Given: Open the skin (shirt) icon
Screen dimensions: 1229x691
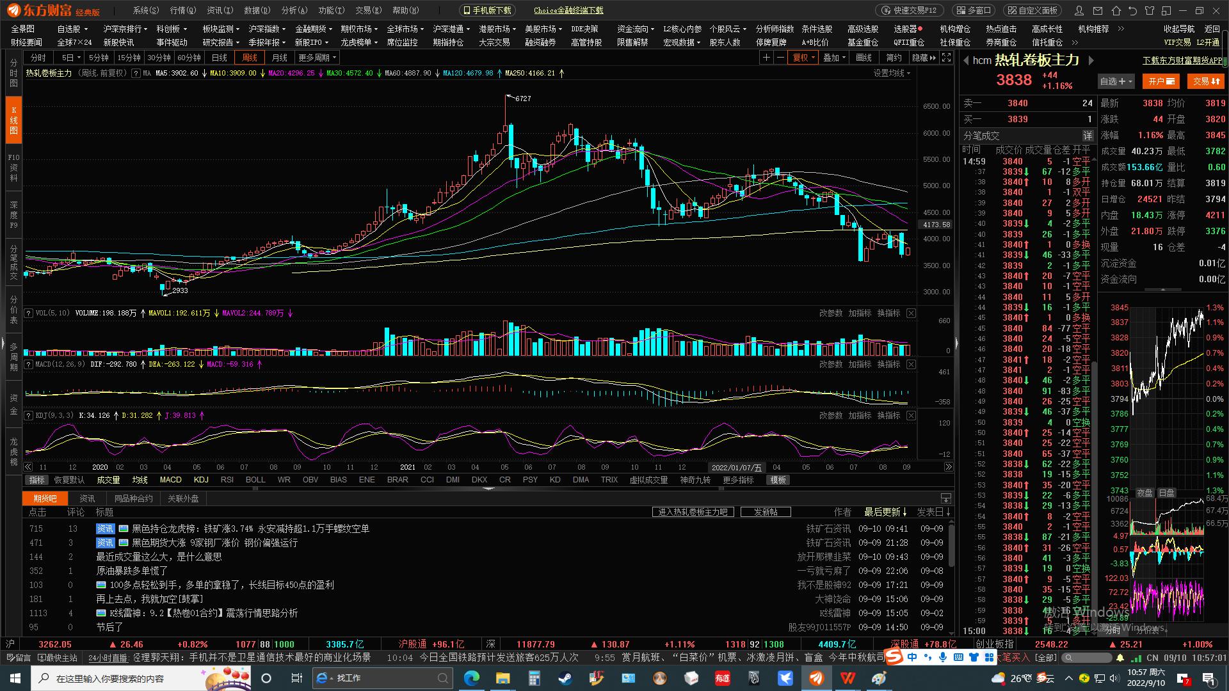Looking at the screenshot, I should coord(1149,10).
